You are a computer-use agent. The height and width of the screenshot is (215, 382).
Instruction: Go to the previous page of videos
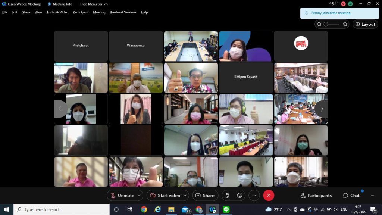(60, 109)
